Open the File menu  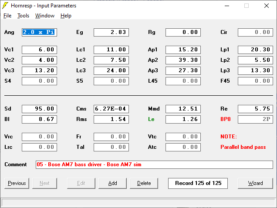tap(7, 16)
